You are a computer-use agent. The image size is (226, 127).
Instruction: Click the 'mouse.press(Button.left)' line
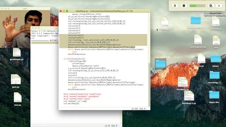tap(85, 66)
